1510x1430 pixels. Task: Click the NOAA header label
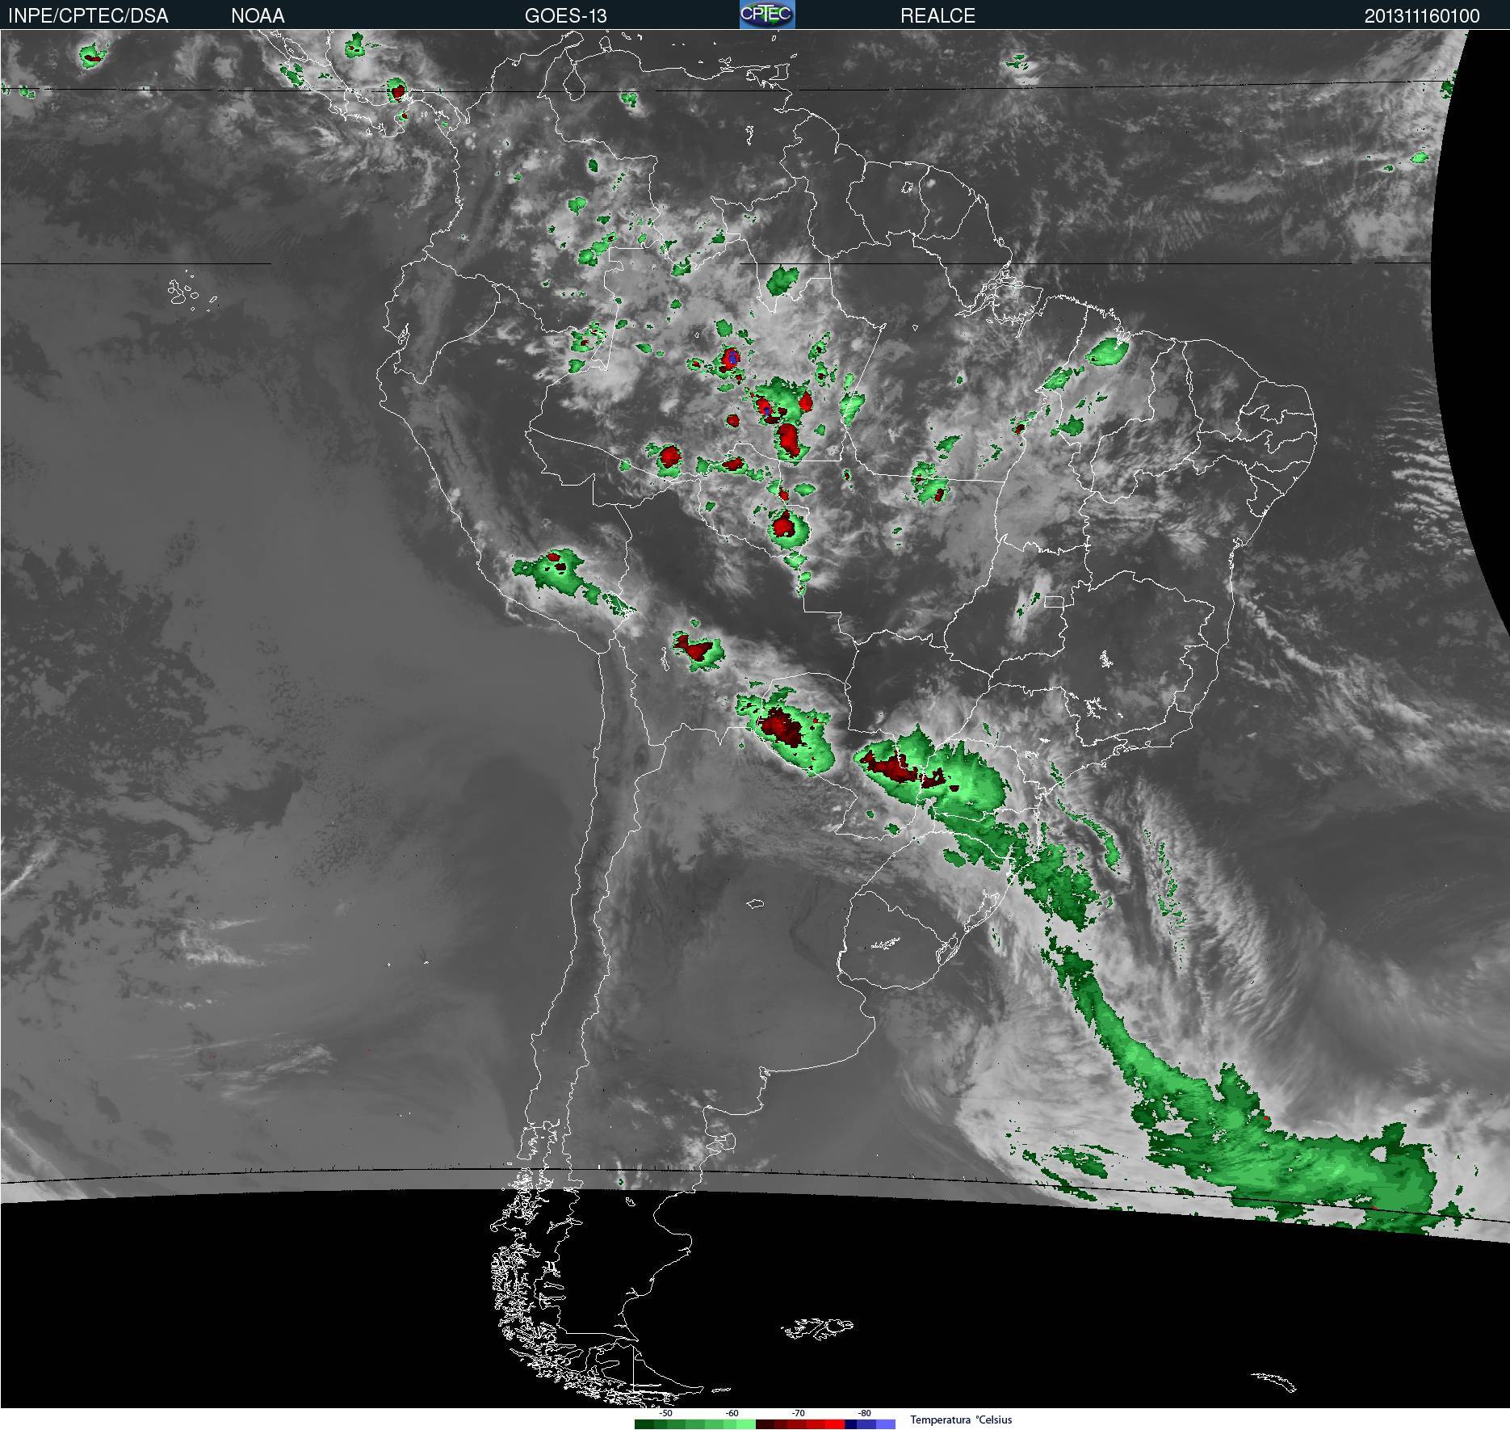(258, 15)
